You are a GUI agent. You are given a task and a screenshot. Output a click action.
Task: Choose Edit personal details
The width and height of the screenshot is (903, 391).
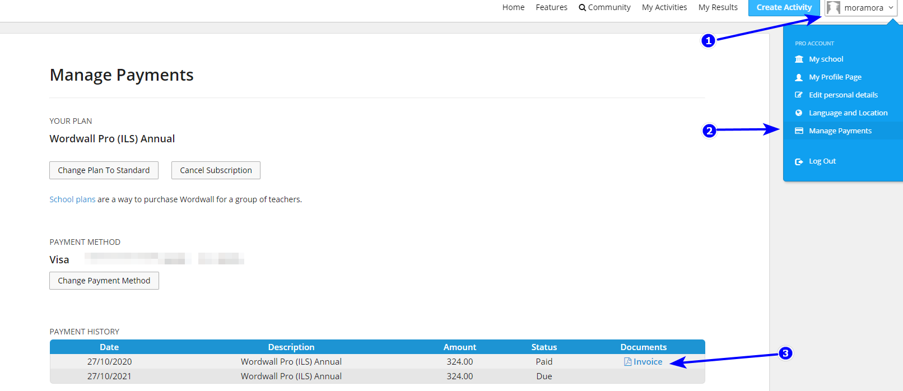tap(843, 95)
